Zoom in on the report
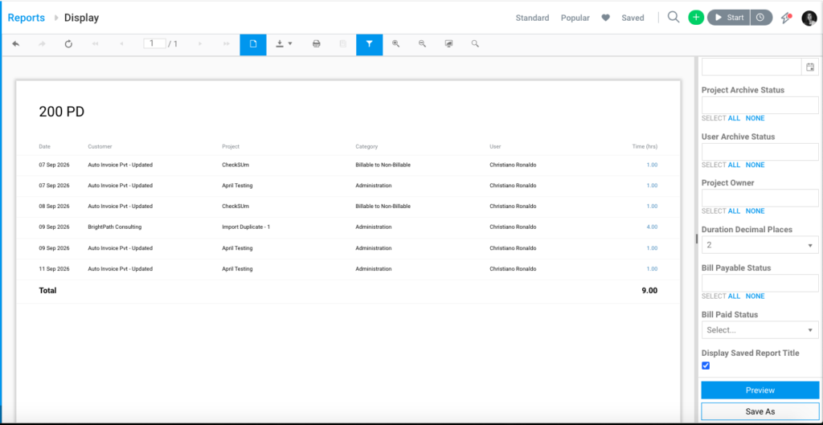 (395, 44)
